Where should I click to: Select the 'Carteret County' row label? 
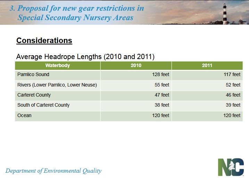(34, 95)
